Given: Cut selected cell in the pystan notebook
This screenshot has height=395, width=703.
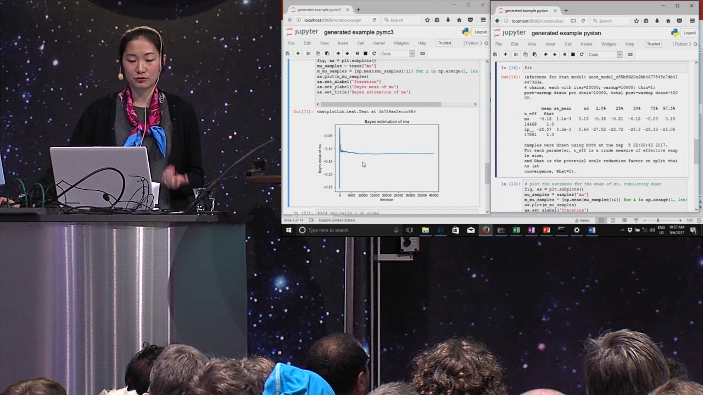Looking at the screenshot, I should [x=516, y=54].
